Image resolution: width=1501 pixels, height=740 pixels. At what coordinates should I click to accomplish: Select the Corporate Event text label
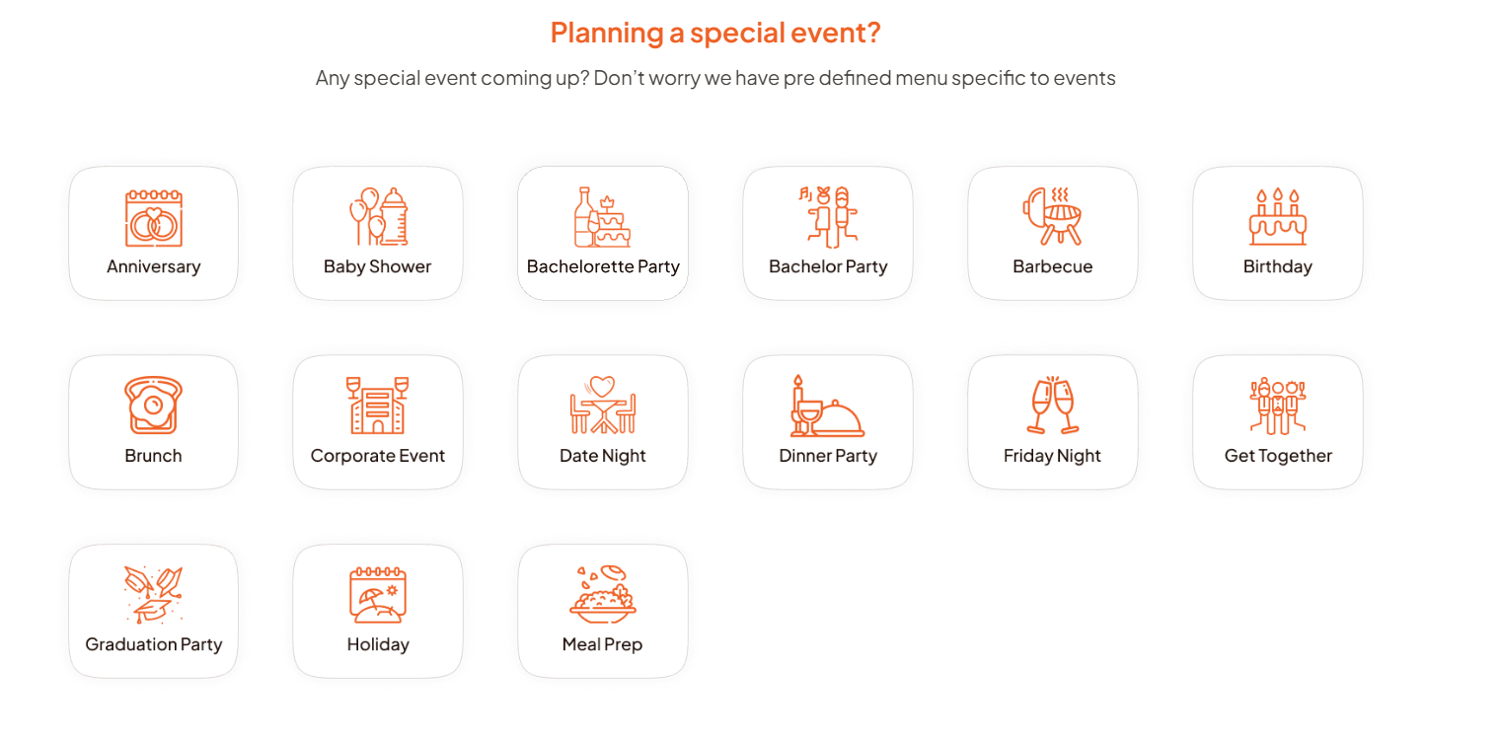[378, 456]
